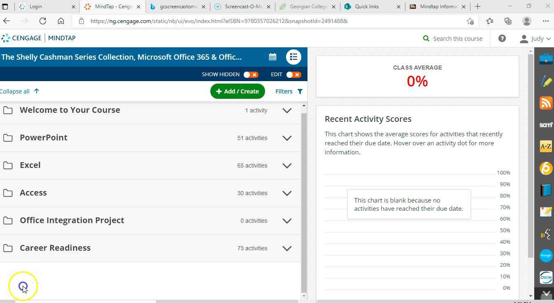Select the Bongo app in the sidebar
This screenshot has width=554, height=303.
click(546, 255)
